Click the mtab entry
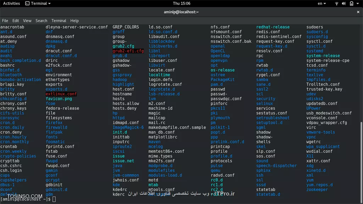 click(x=153, y=185)
